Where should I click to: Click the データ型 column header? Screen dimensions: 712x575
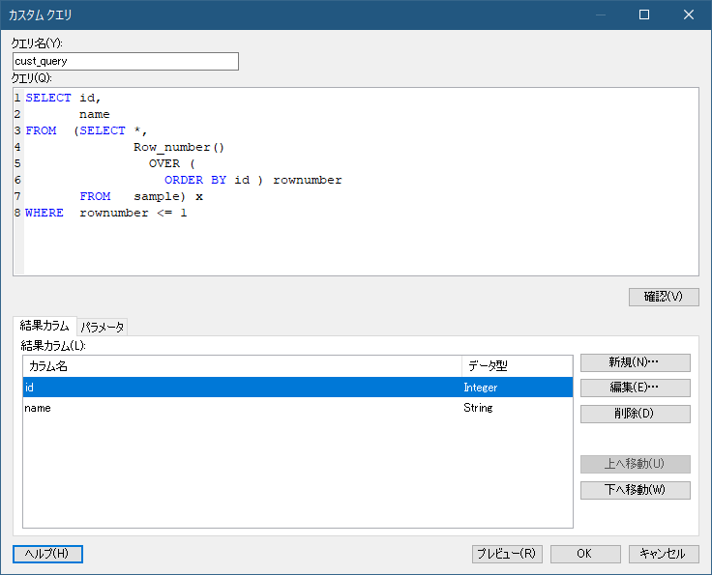tap(518, 366)
